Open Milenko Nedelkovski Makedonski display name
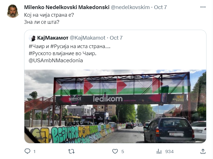 pyautogui.click(x=67, y=7)
